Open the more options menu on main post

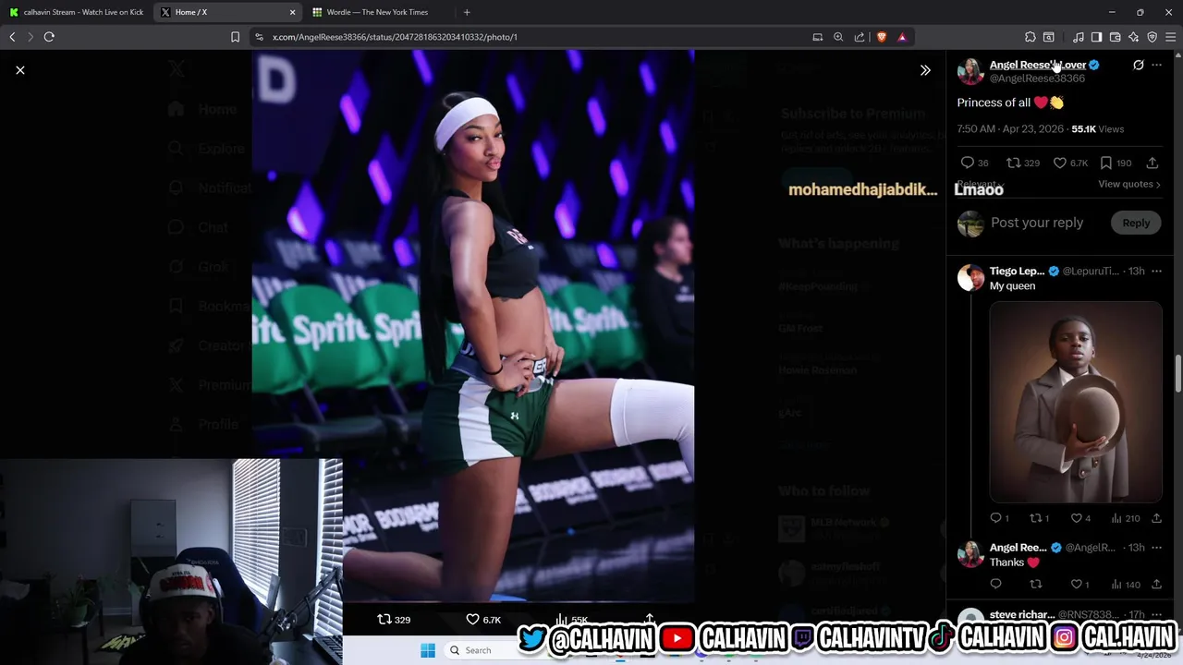[x=1157, y=66]
